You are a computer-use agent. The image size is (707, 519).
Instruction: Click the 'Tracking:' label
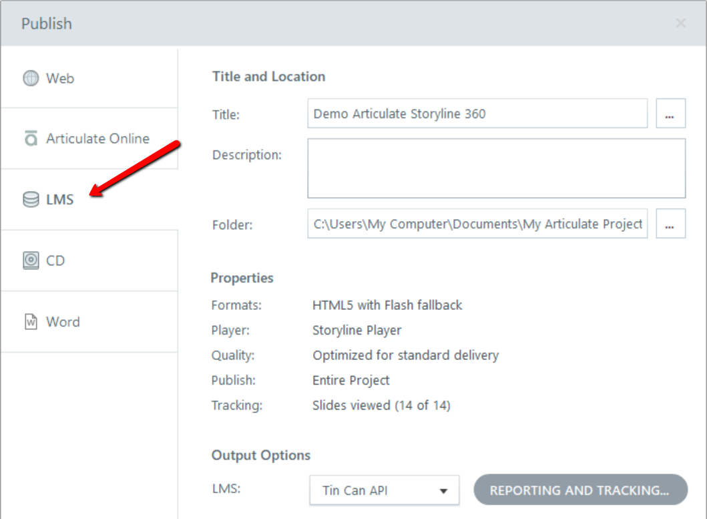tap(237, 405)
